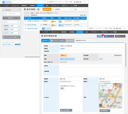128x114 pixels.
Task: Click the 絞り込み条件を解除する button
Action: coord(11,37)
